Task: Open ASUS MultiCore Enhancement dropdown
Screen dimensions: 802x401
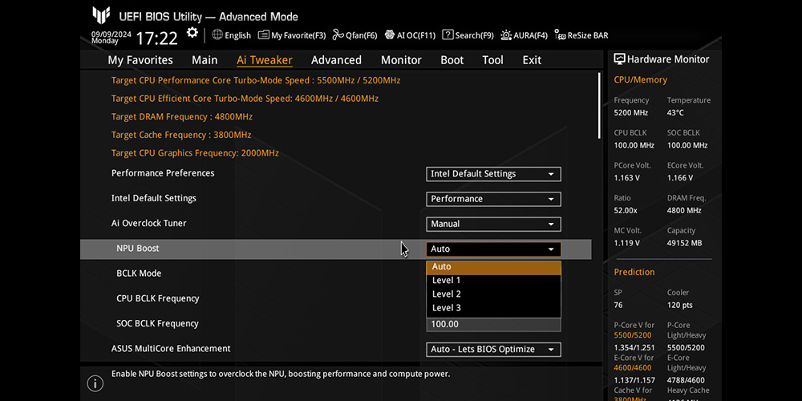Action: click(x=493, y=350)
